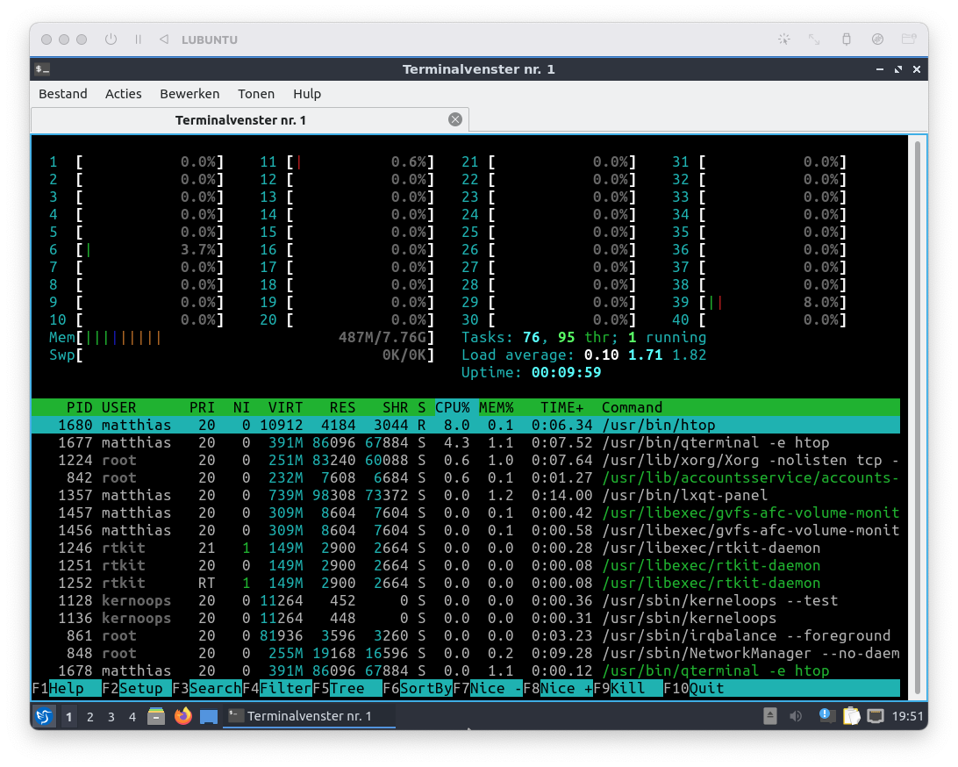Viewport: 958px width, 767px height.
Task: Click the Kill button in htop footer
Action: [x=626, y=688]
